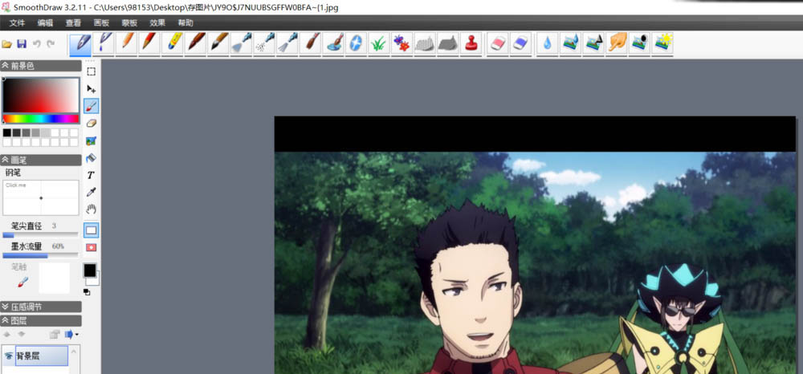Screen dimensions: 803x374
Task: Click the black foreground color box
Action: click(90, 270)
